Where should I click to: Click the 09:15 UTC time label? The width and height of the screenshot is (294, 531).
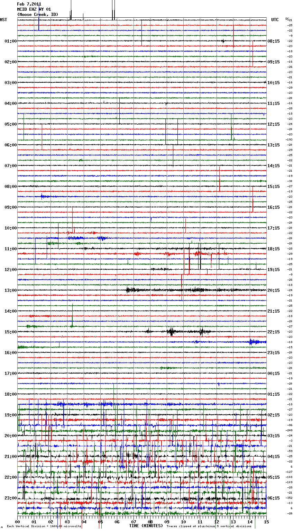pyautogui.click(x=274, y=62)
